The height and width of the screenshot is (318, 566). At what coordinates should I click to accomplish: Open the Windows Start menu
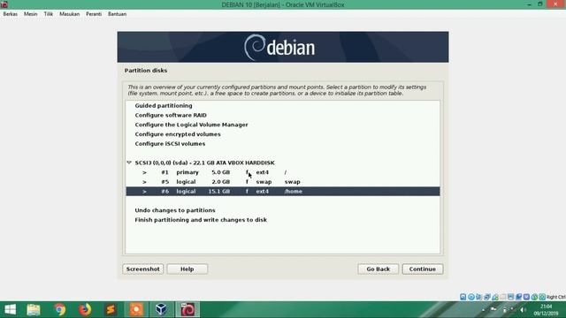coord(10,309)
